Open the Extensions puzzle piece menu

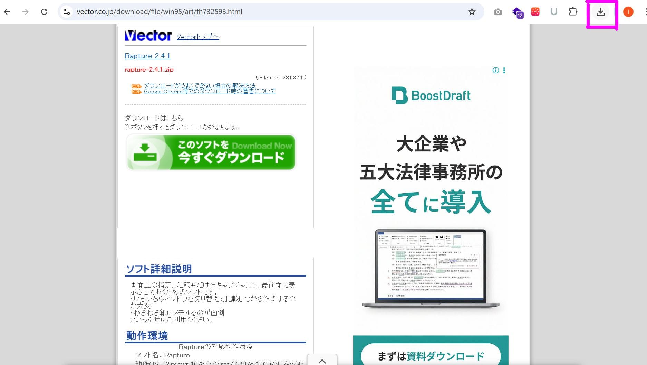point(573,12)
